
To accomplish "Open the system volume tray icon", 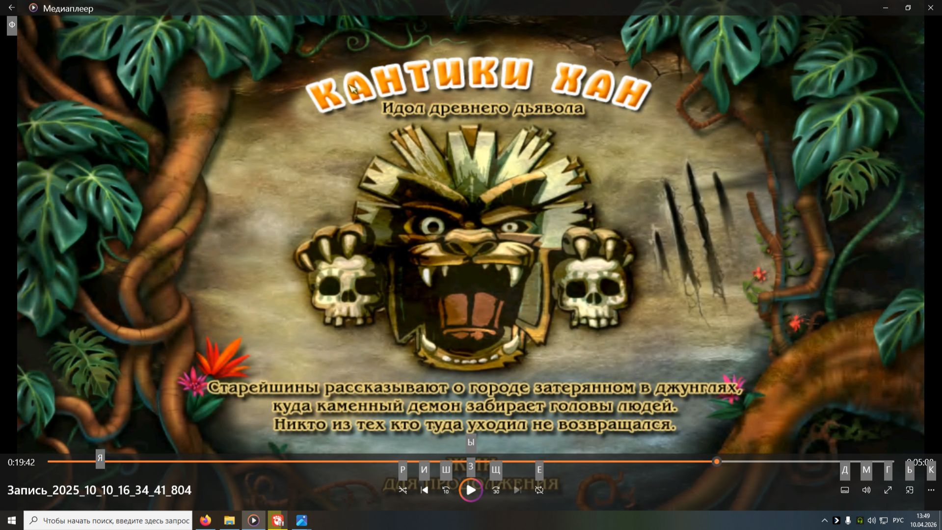I will point(871,520).
